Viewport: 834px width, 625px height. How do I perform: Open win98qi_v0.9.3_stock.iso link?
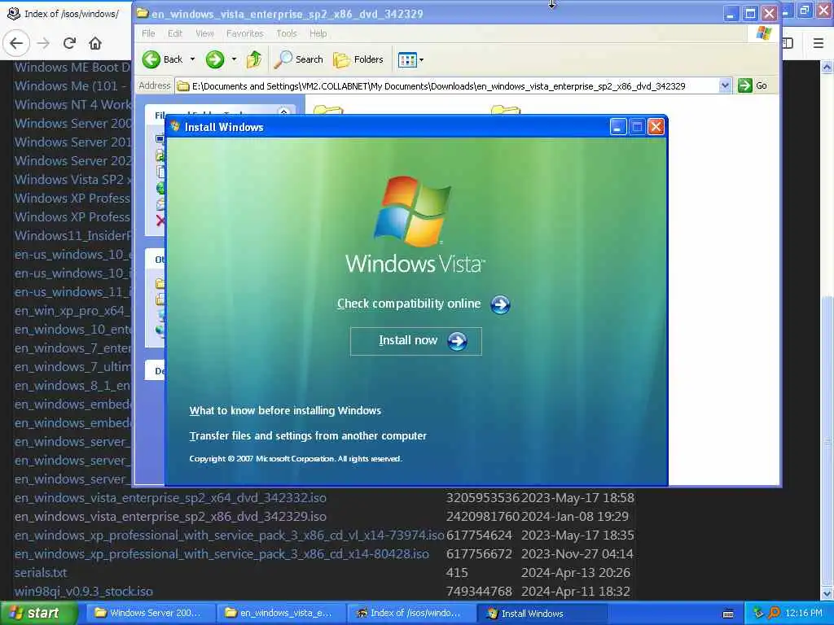[x=84, y=592]
